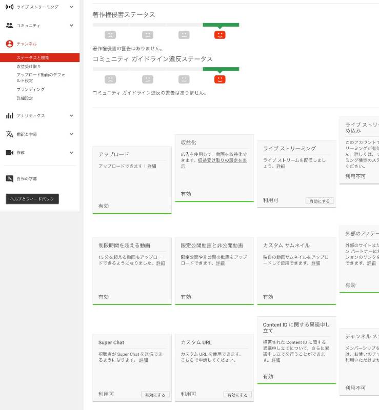Open the チャンネル sidebar section
379x410 pixels.
tap(27, 44)
